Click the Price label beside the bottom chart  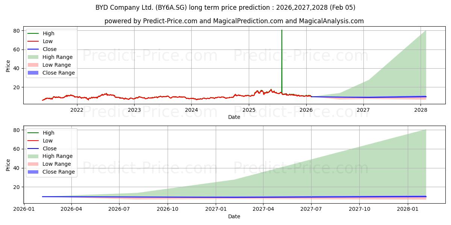(x=8, y=165)
